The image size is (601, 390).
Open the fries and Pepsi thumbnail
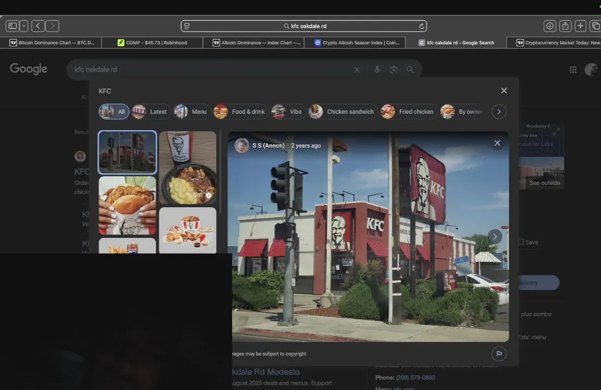[127, 246]
